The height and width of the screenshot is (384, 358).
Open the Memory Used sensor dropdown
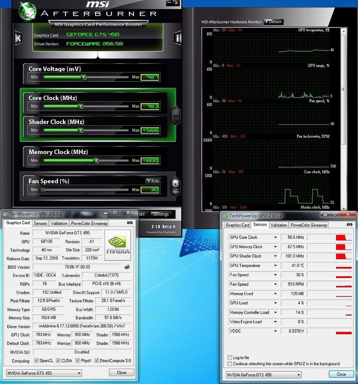[275, 294]
